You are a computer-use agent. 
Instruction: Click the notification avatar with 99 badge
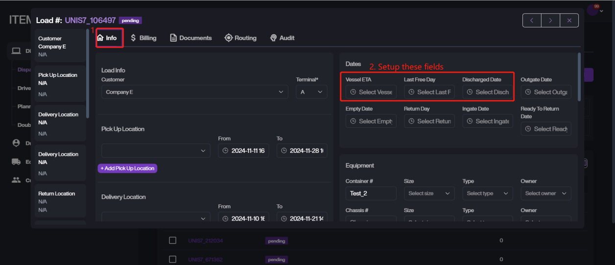tap(593, 10)
